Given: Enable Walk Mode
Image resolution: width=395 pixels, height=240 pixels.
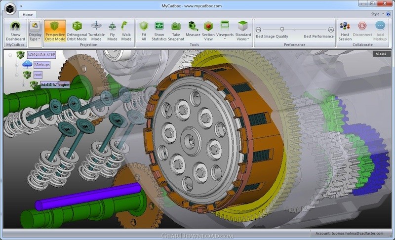Looking at the screenshot, I should coord(126,31).
